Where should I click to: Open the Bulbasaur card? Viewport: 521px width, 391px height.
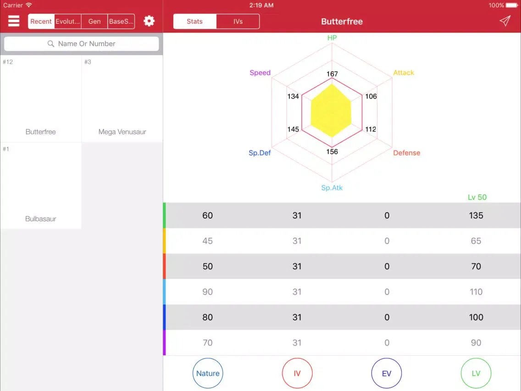[x=41, y=185]
